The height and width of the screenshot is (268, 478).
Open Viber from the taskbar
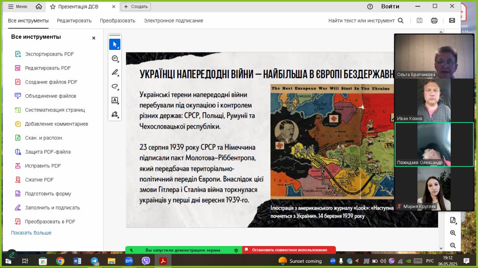pyautogui.click(x=146, y=261)
